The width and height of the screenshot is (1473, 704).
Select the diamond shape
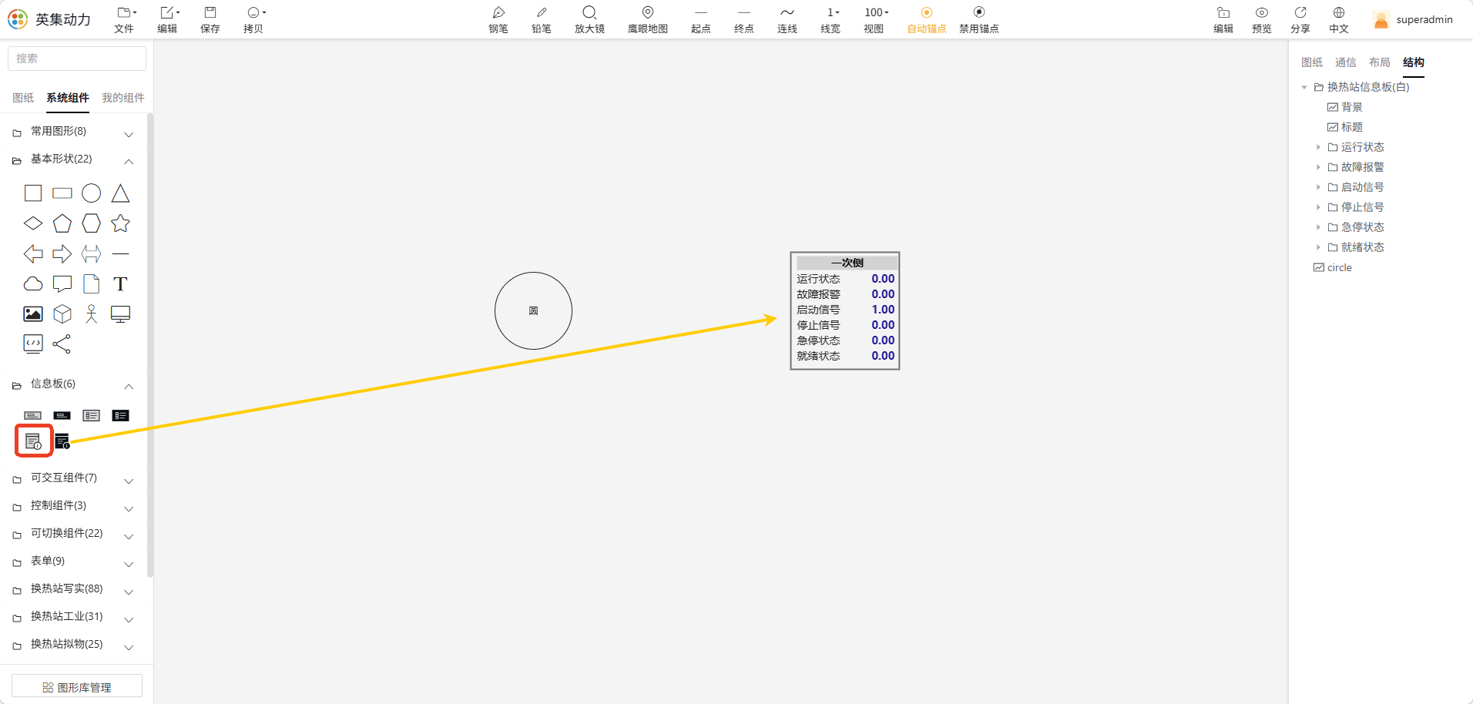pos(33,223)
